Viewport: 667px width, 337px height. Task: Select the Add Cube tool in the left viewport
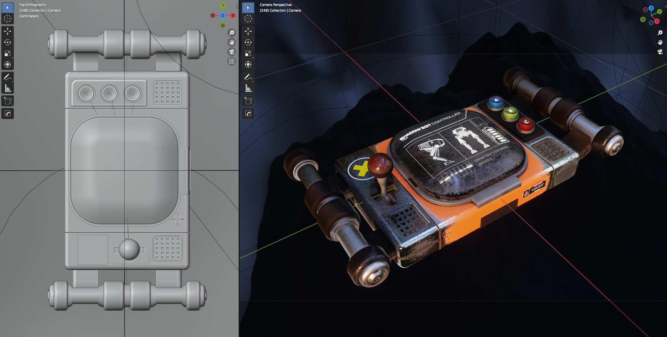(7, 101)
